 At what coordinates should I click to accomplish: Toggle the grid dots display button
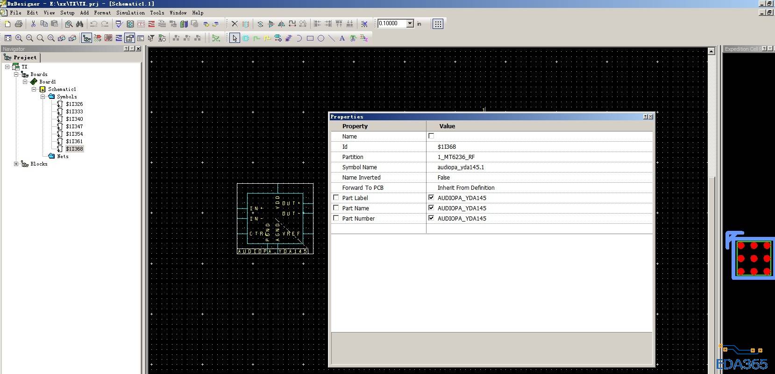(x=438, y=24)
